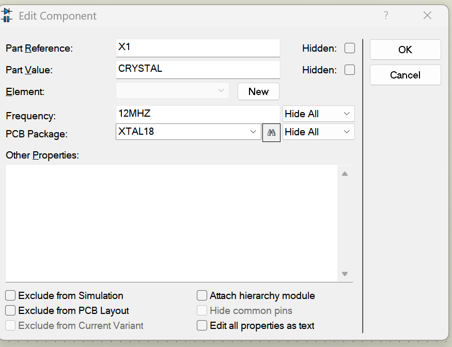Click the Other Properties scrollbar down arrow

coord(345,274)
